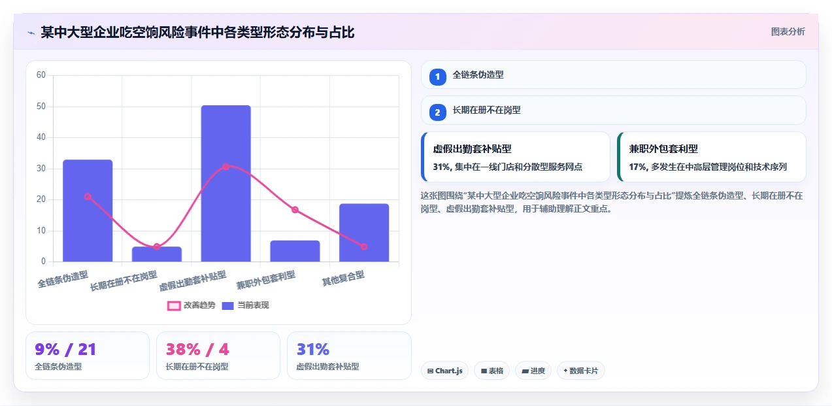
Task: Click the 9% / 21 stat card
Action: coord(88,356)
